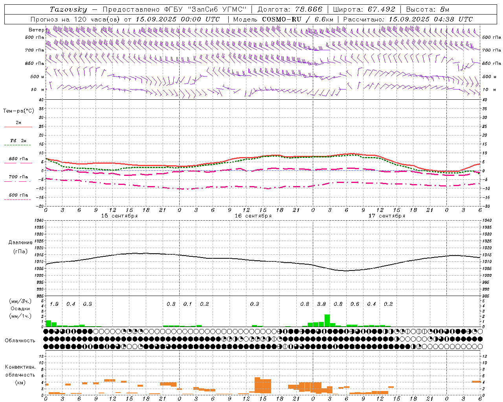
Task: Click the (мм/3ч.) precipitation unit label
Action: 20,301
